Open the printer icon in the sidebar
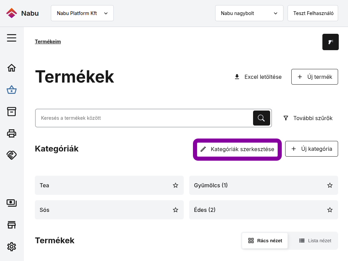The image size is (348, 261). click(12, 133)
